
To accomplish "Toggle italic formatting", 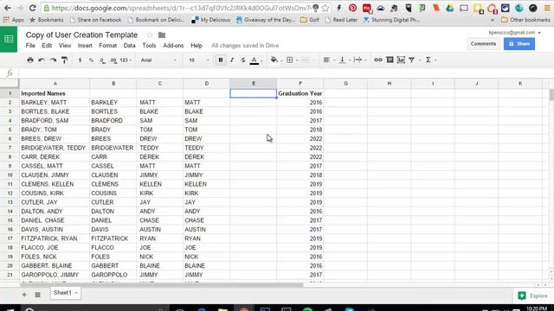I will click(232, 60).
